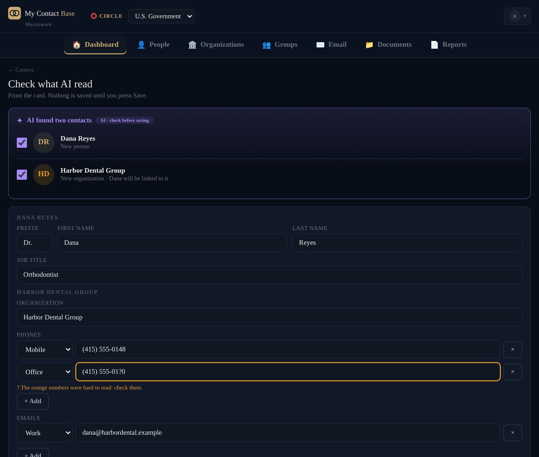The width and height of the screenshot is (539, 457).
Task: Click the red Circle icon in header
Action: coord(94,16)
